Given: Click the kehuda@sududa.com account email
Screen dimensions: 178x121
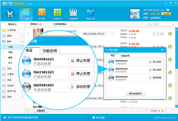Looking at the screenshot, I should (154, 10).
